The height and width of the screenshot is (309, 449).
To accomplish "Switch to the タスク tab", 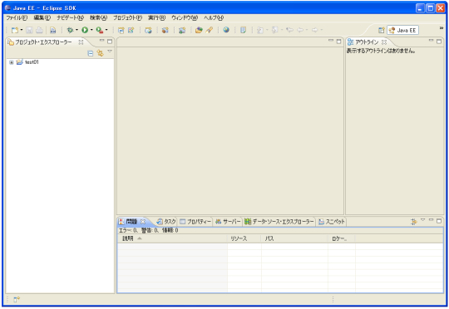I will coord(166,222).
